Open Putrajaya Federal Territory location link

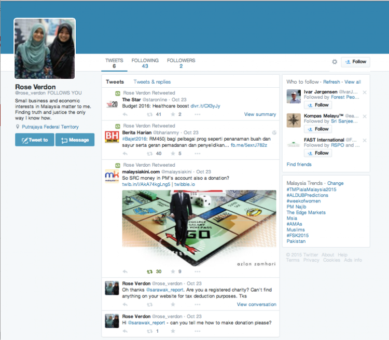pos(50,127)
